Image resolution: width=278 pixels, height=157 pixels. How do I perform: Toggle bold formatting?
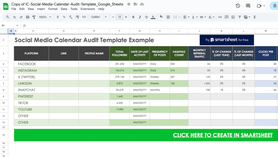133,17
